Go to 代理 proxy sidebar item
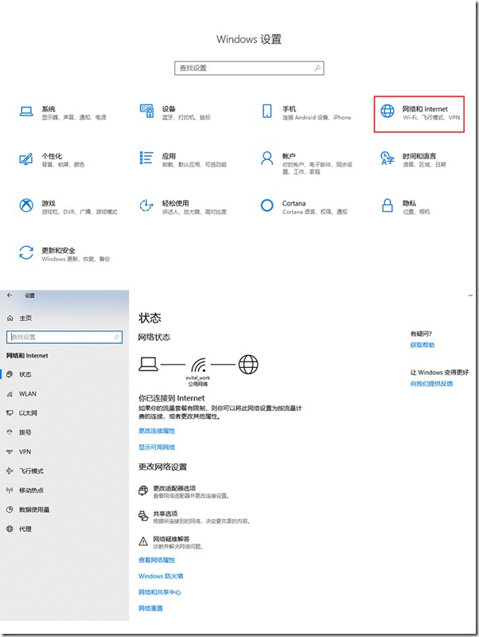 25,529
